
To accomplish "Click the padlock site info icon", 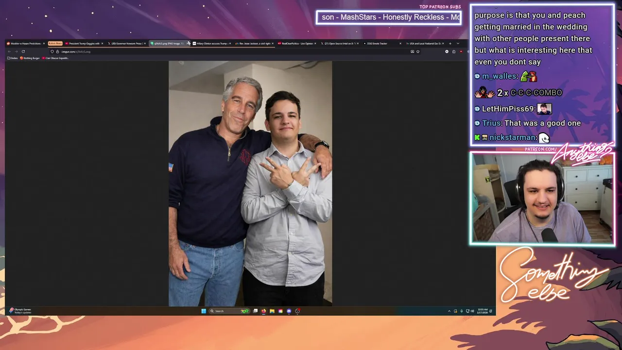I will pos(57,52).
